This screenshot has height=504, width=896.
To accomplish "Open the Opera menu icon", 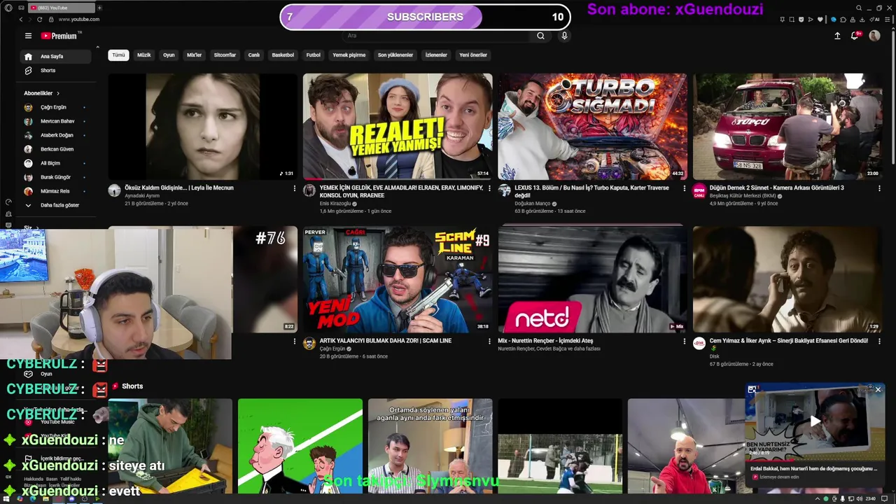I will [x=8, y=8].
